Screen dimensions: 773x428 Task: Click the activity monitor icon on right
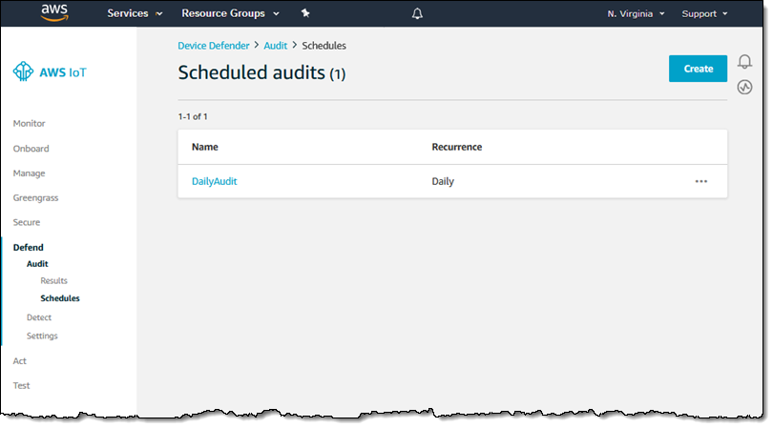(744, 87)
